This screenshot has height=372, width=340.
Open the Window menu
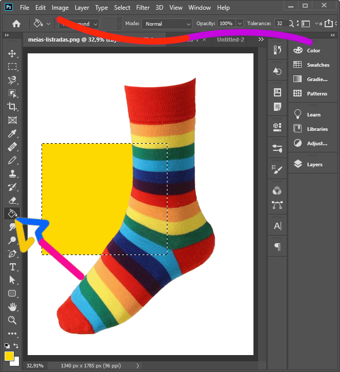coord(200,8)
